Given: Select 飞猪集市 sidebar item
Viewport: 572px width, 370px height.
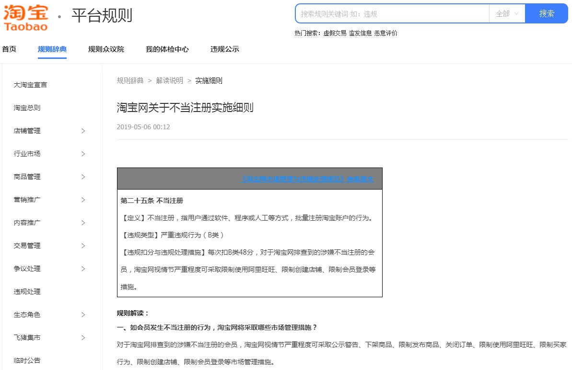Looking at the screenshot, I should click(x=27, y=337).
